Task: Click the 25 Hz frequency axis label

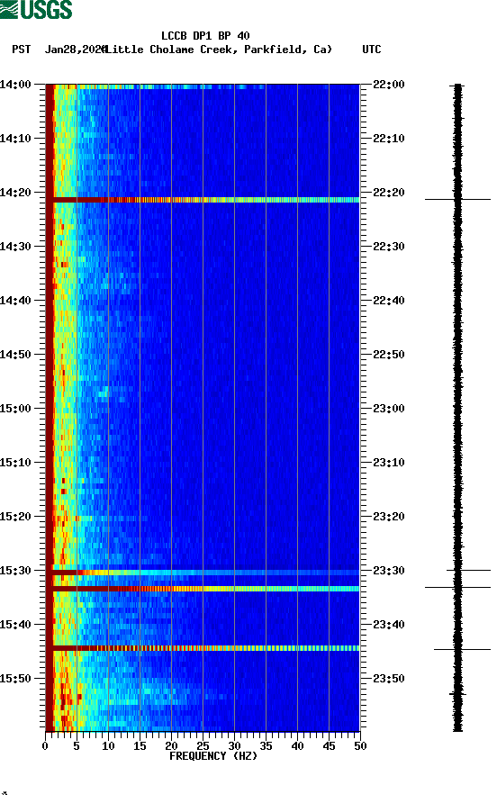Action: (203, 746)
